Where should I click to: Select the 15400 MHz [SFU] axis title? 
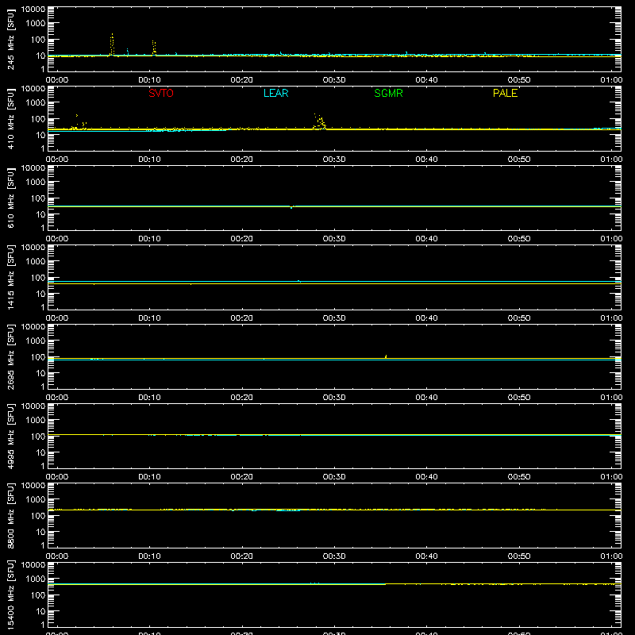point(11,595)
